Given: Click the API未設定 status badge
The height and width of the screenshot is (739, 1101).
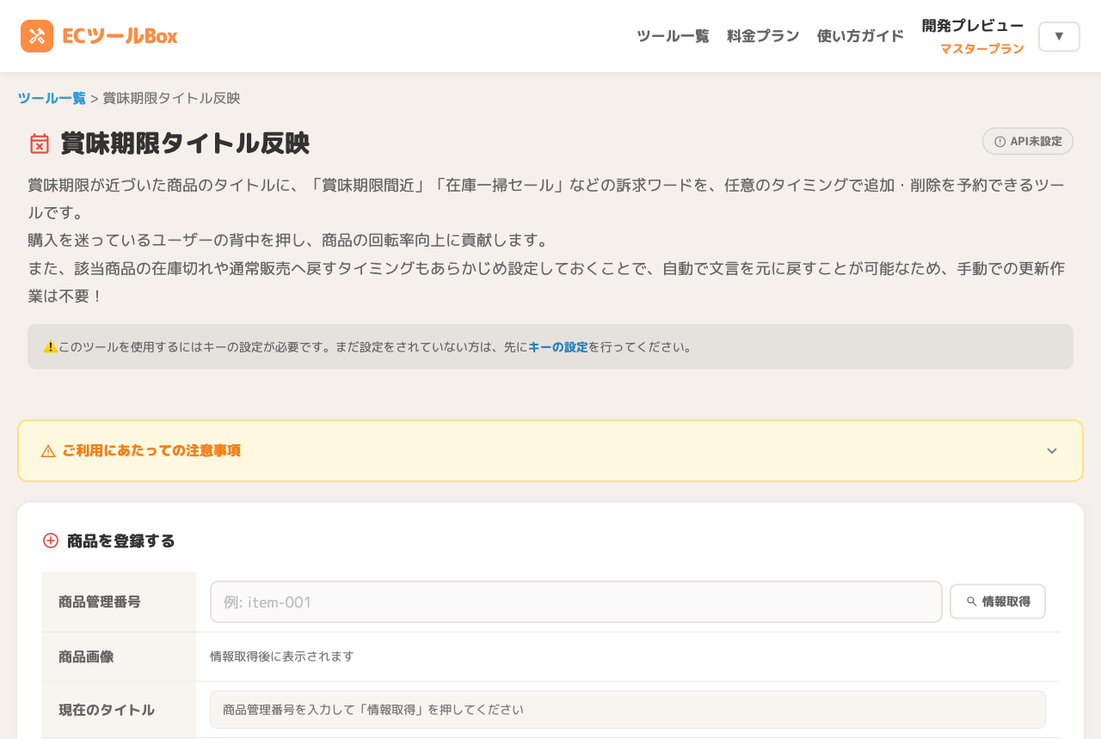Looking at the screenshot, I should click(x=1028, y=142).
